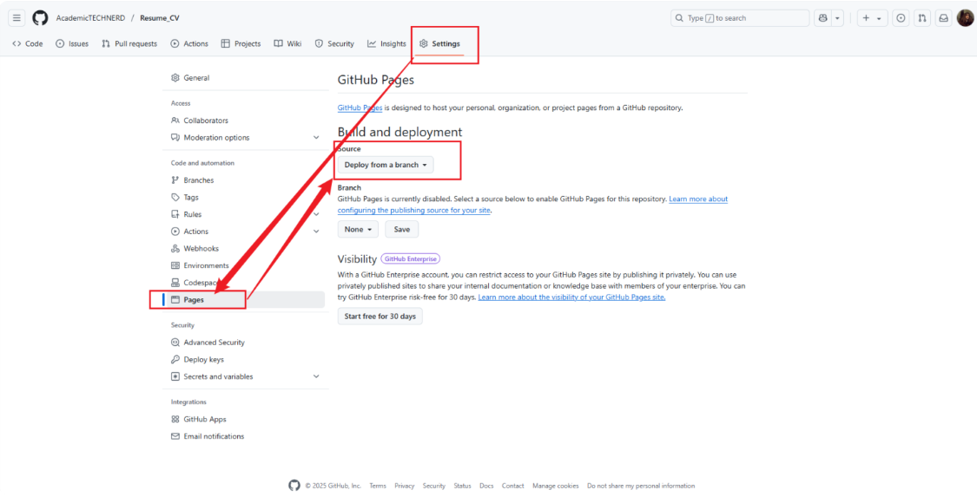
Task: Click Start free for 30 days
Action: click(x=380, y=317)
